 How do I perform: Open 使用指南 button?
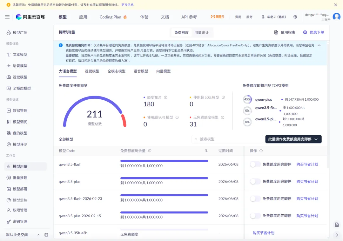(x=285, y=32)
